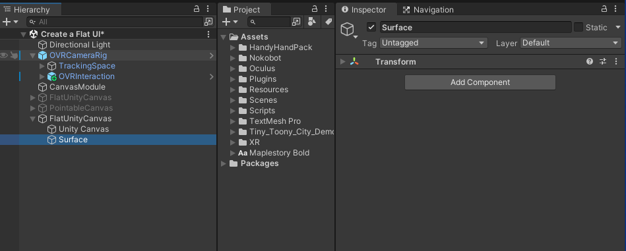Expand the Transform component
The height and width of the screenshot is (251, 626).
[342, 62]
